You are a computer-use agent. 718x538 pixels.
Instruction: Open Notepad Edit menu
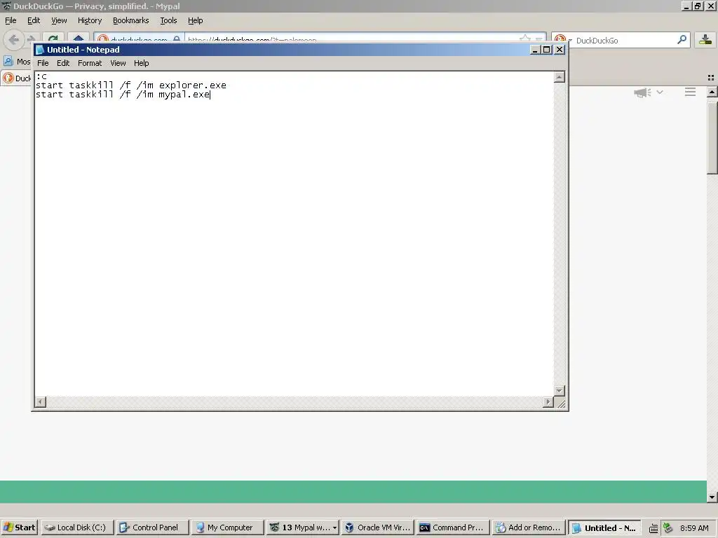pos(63,63)
